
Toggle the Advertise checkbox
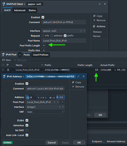point(27,125)
